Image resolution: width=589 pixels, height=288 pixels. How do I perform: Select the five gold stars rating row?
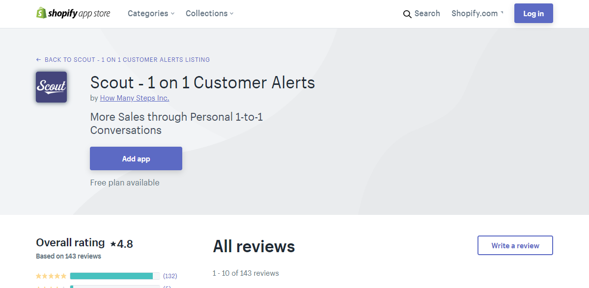(51, 276)
